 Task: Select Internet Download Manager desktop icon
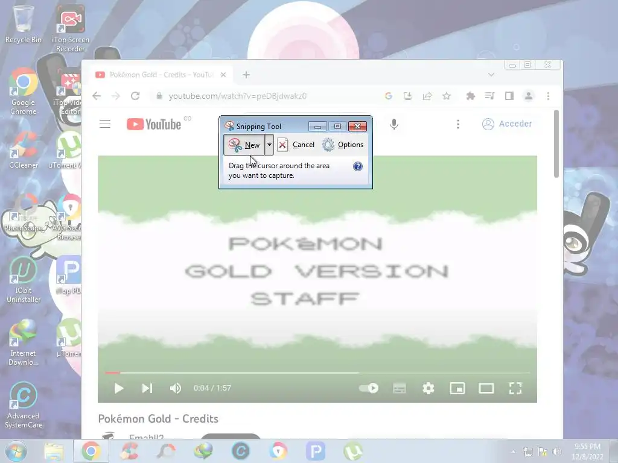[x=24, y=342]
